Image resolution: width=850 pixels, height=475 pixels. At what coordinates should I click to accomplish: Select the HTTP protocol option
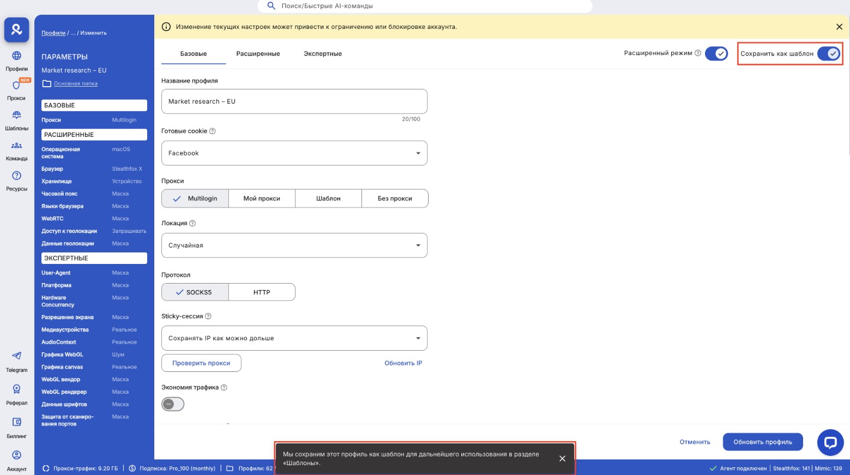(262, 292)
